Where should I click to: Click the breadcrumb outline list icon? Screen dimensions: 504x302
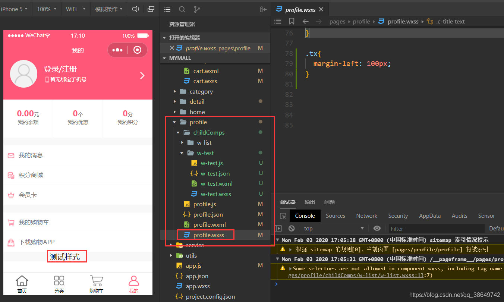(x=278, y=21)
